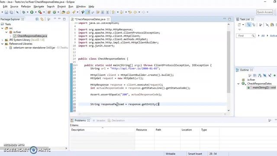Maximize the Package Explorer view
The height and width of the screenshot is (156, 277).
coord(64,19)
